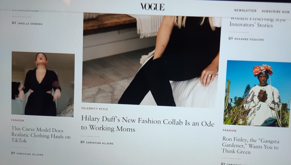Screen dimensions: 291x165
Task: Open This Curve Model Does Realistic Clothing Hauls headline
Action: click(41, 135)
